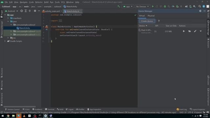This screenshot has height=118, width=210.
Task: Switch to the Physical devices tab
Action: click(x=151, y=16)
